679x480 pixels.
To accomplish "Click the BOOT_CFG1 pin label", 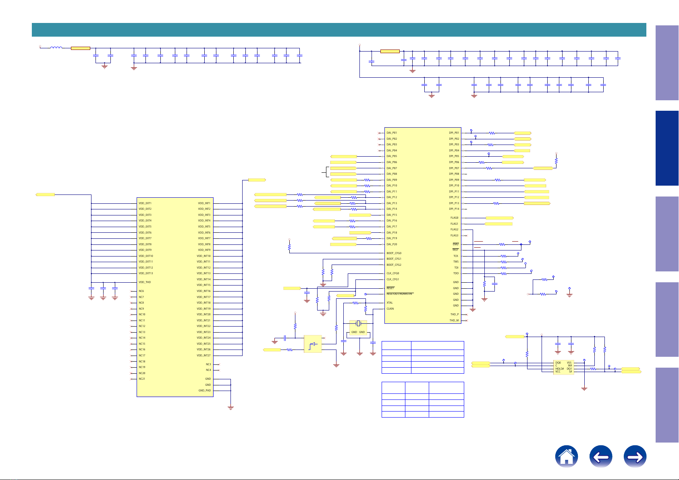I will point(394,259).
